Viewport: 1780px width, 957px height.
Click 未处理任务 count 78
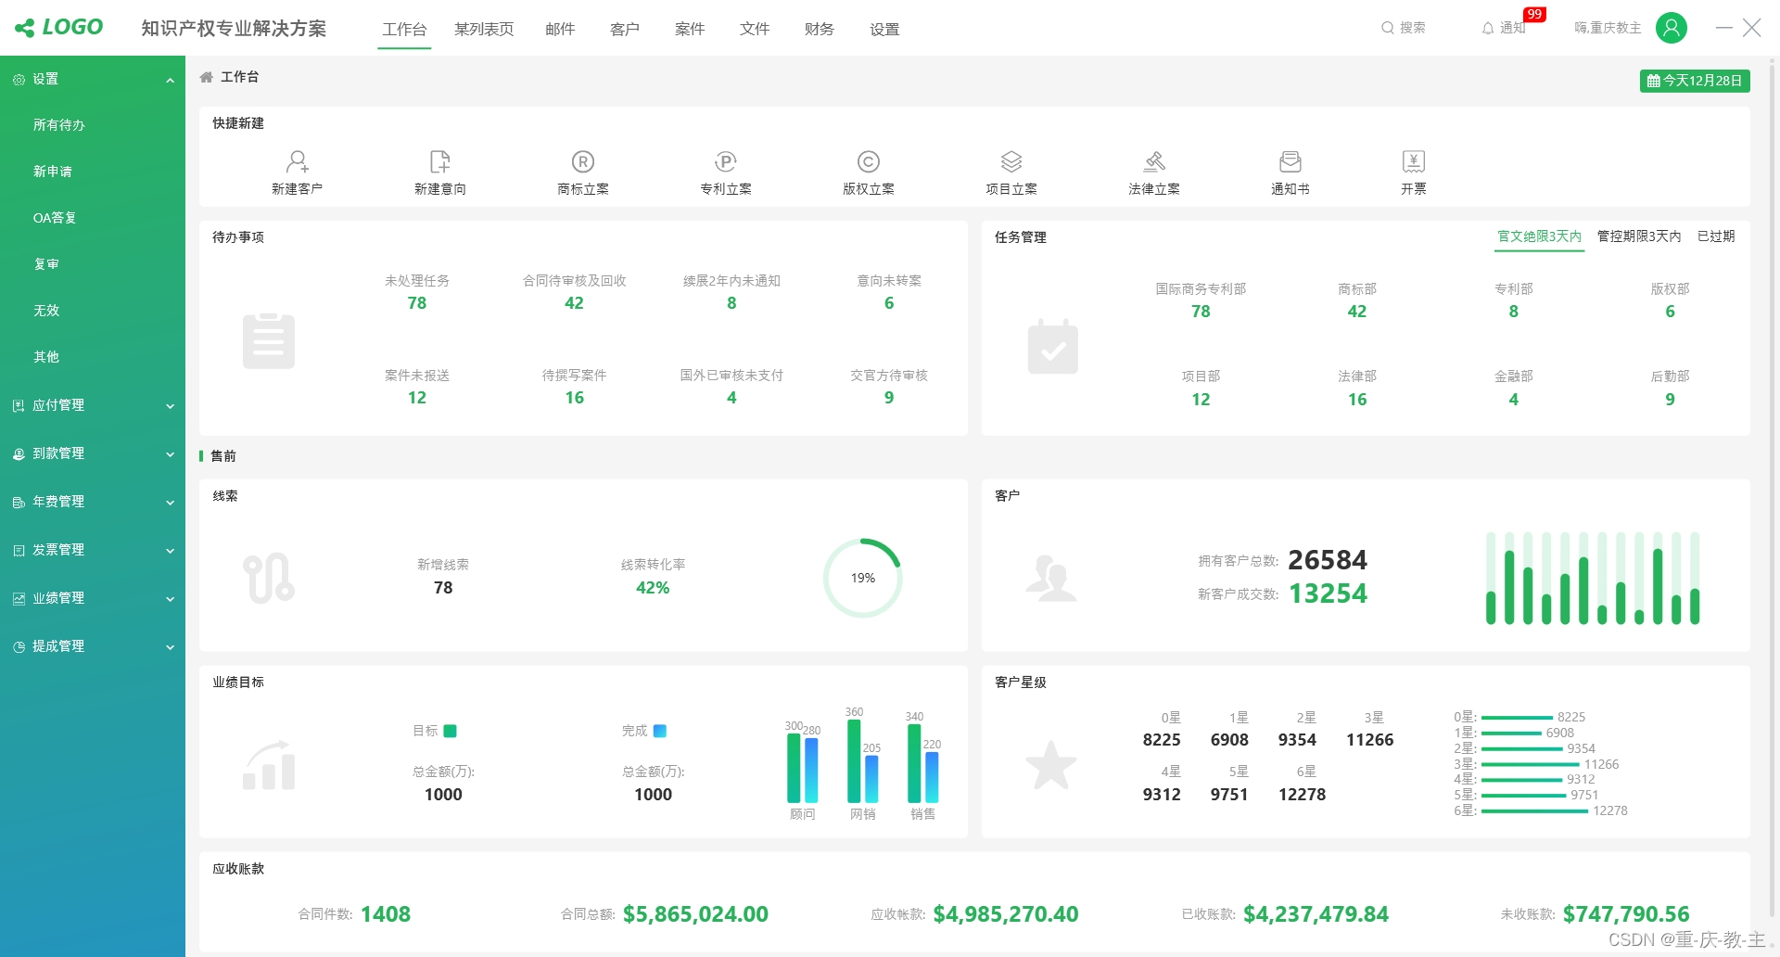click(417, 303)
